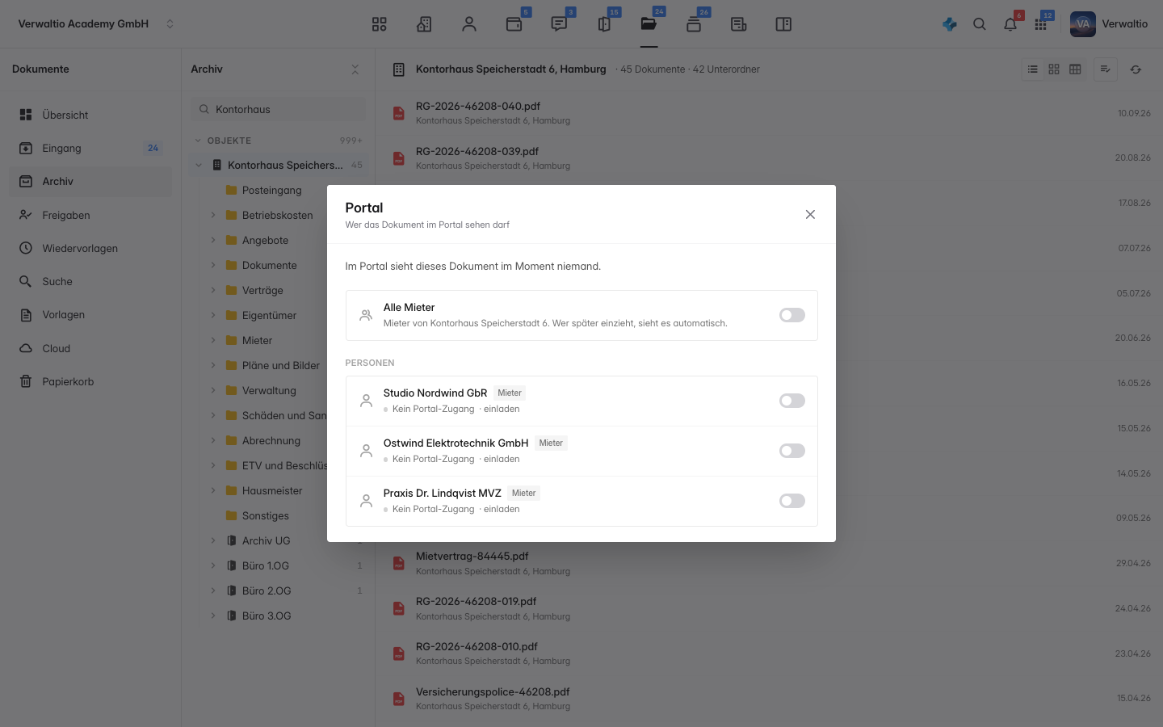Open global search magnifier icon
Image resolution: width=1163 pixels, height=727 pixels.
point(980,24)
